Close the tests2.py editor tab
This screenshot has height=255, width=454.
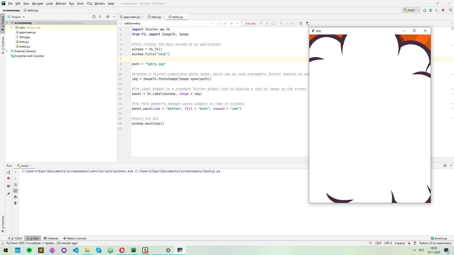[x=186, y=17]
